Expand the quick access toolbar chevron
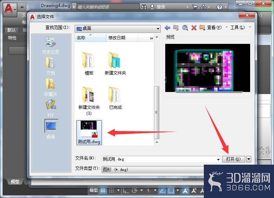This screenshot has height=198, width=274. coord(22,7)
